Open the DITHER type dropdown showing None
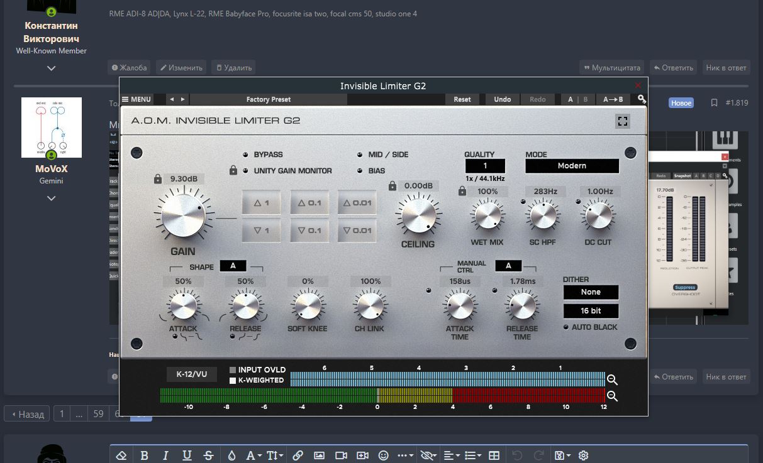 click(x=591, y=292)
